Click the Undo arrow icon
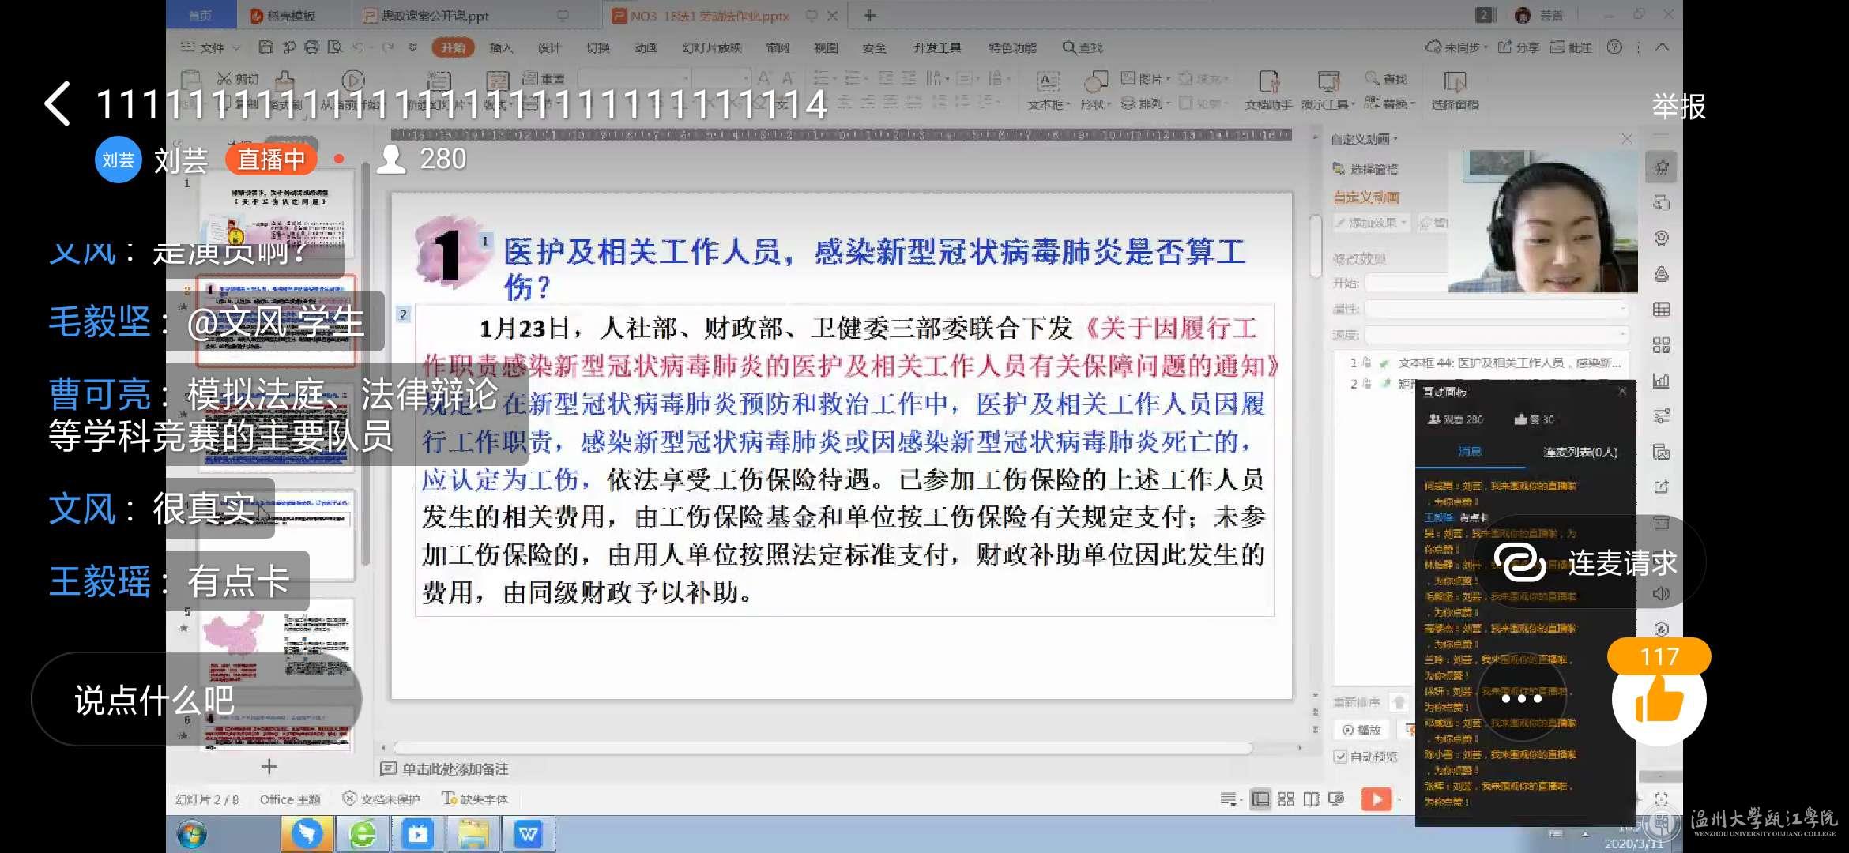The width and height of the screenshot is (1849, 853). pyautogui.click(x=358, y=47)
